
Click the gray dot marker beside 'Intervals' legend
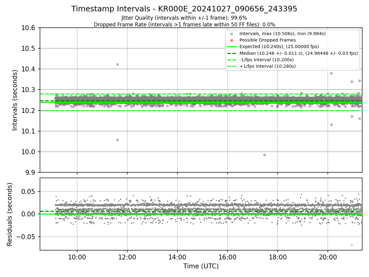coord(232,34)
